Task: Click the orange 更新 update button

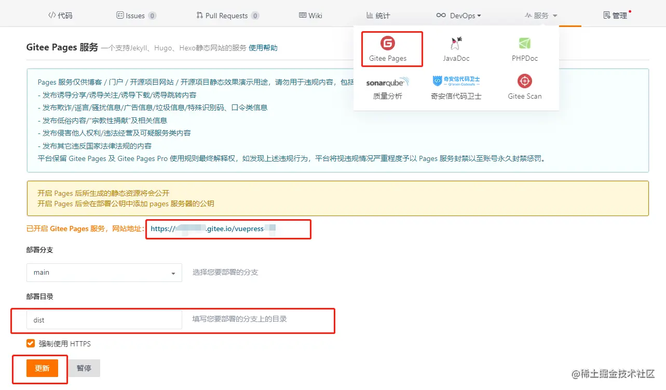Action: 42,368
